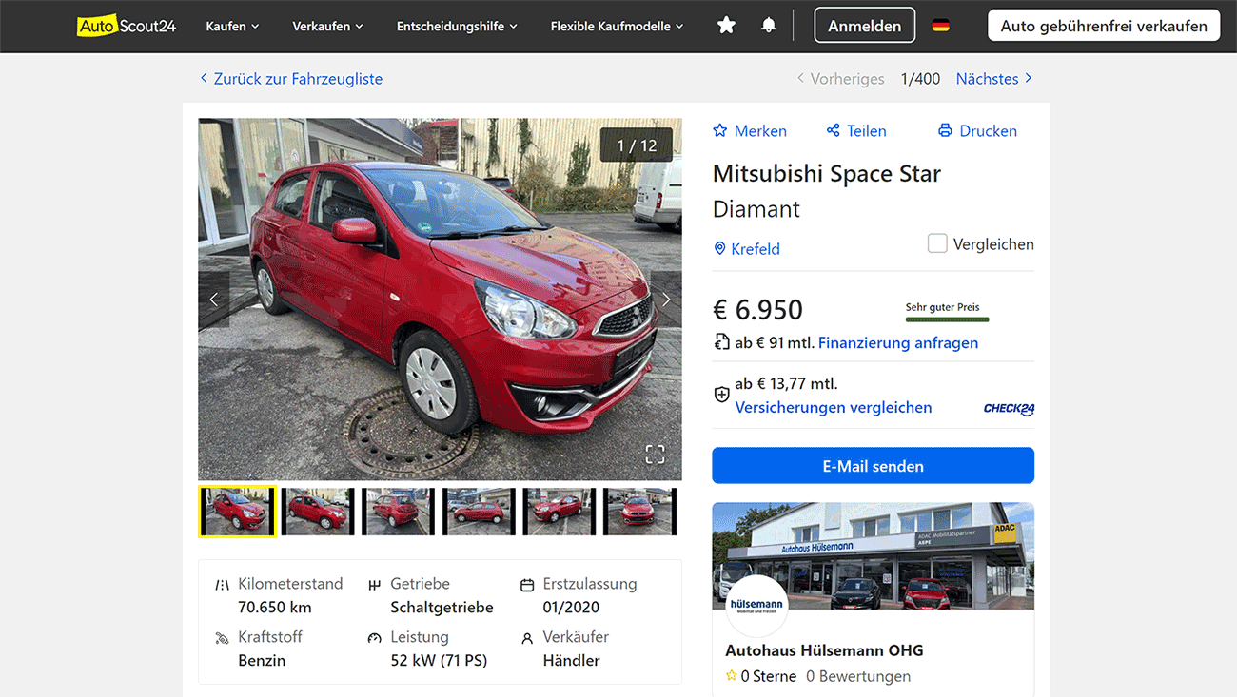
Task: Expand the Kaufen dropdown menu
Action: [232, 27]
